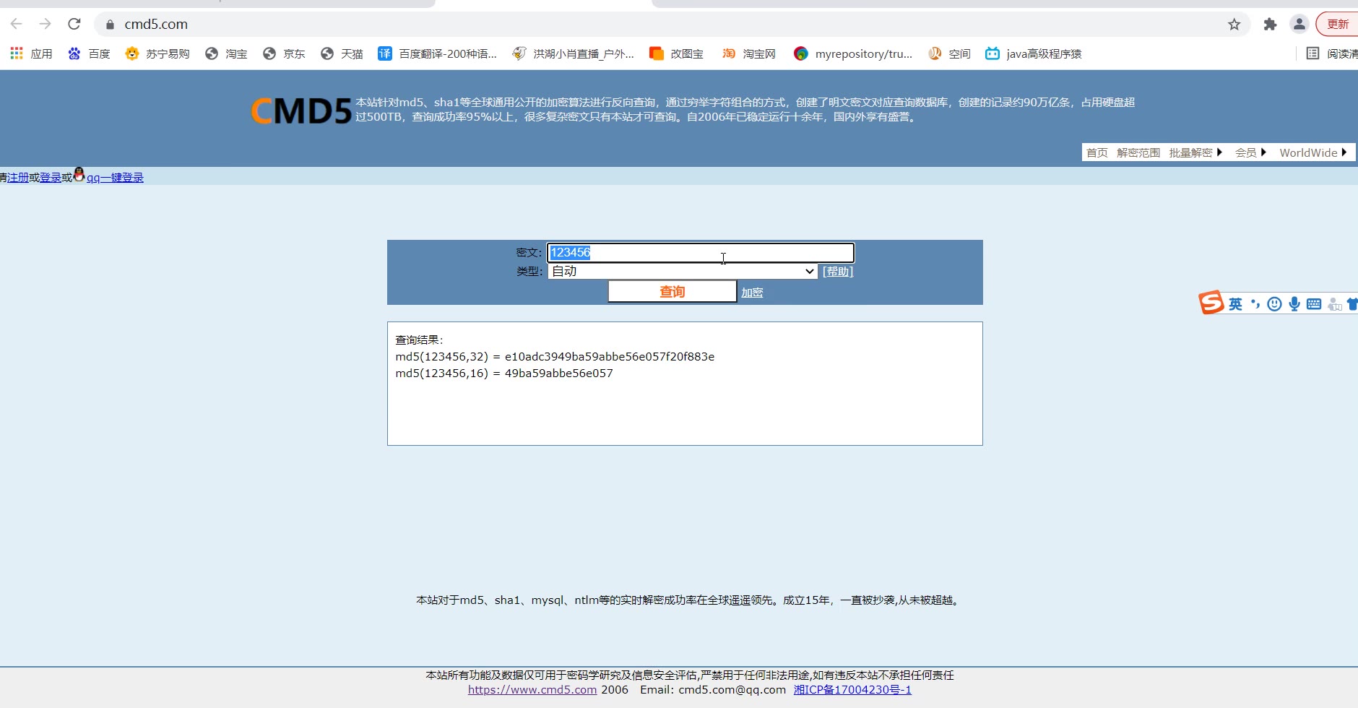Screen dimensions: 1358x708
Task: Click the 加密 encrypt link
Action: [x=752, y=292]
